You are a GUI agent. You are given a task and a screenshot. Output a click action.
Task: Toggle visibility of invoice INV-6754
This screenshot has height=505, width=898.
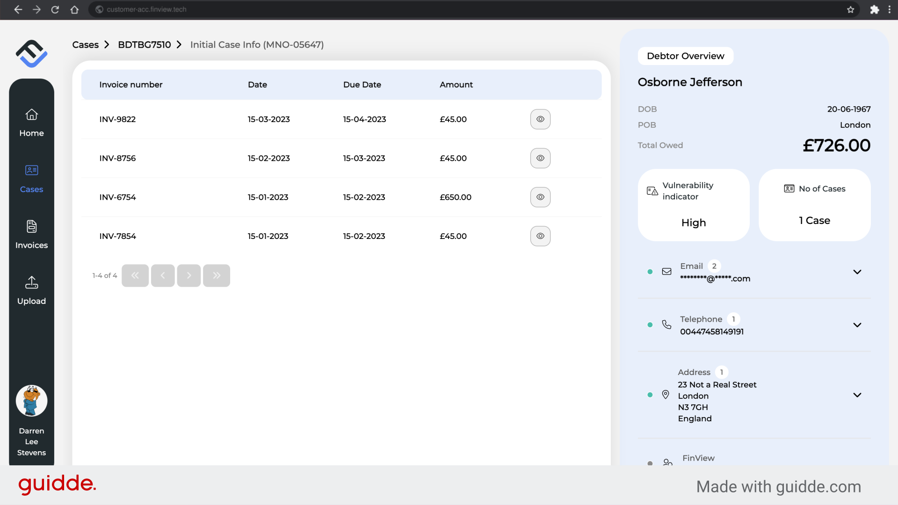click(x=540, y=197)
